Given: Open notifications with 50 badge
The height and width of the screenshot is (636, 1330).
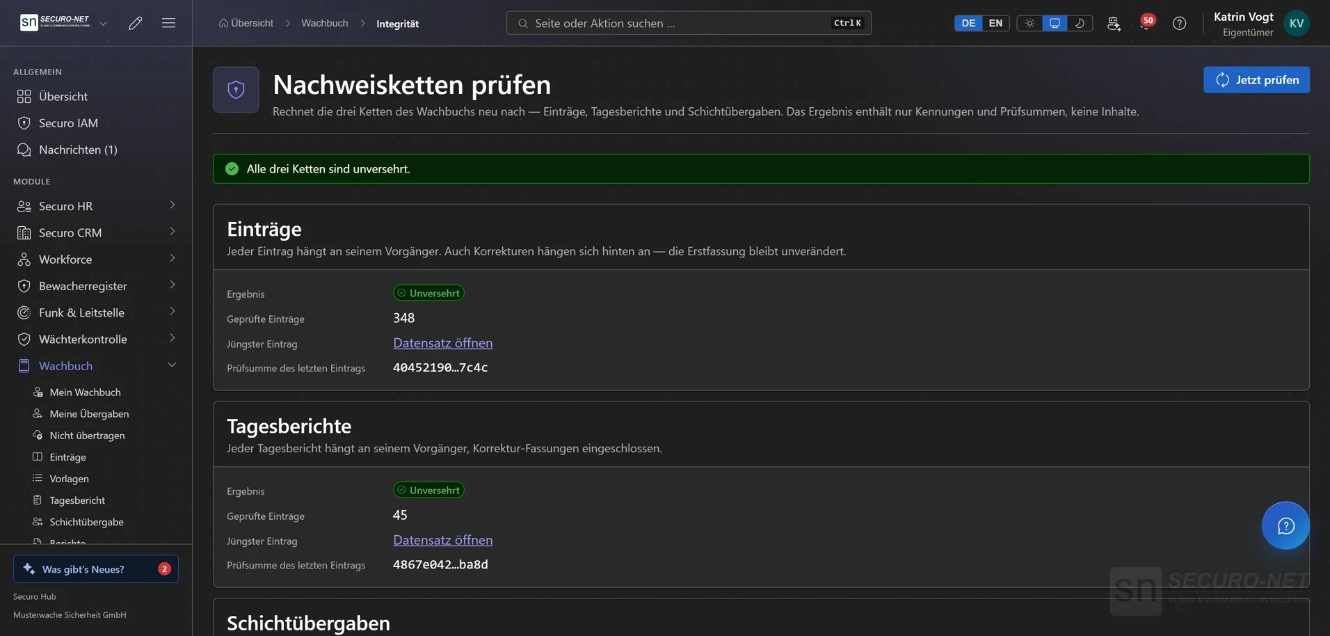Looking at the screenshot, I should [1146, 23].
